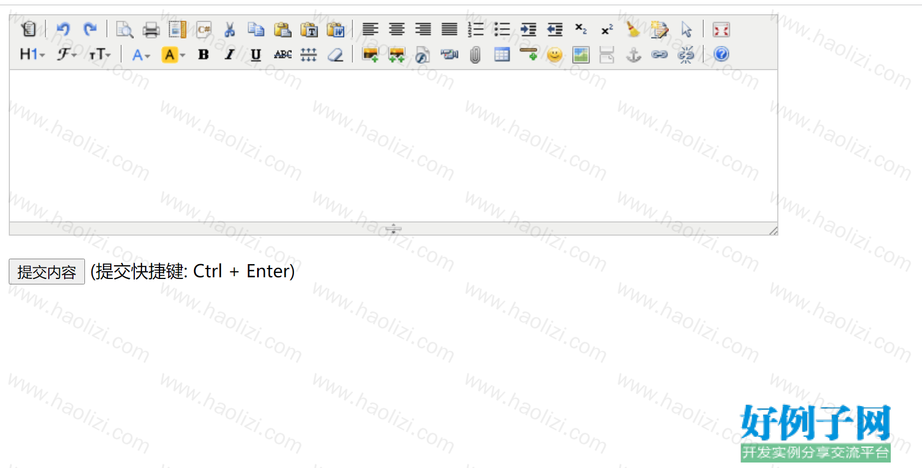Align text left
Image resolution: width=922 pixels, height=468 pixels.
371,29
